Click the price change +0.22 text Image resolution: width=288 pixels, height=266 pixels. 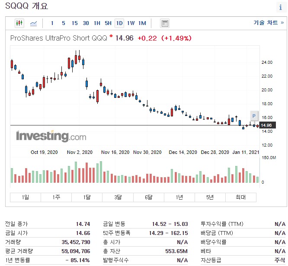(x=147, y=38)
